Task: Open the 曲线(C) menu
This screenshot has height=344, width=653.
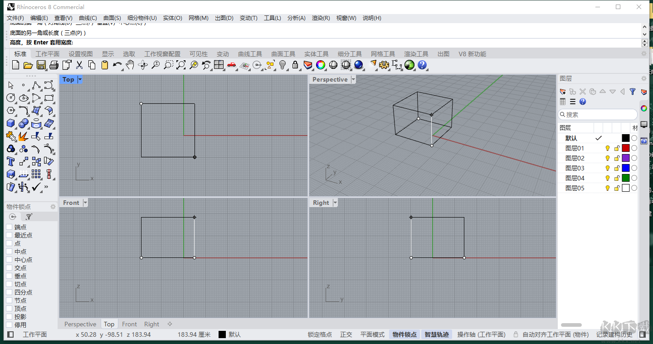Action: 88,18
